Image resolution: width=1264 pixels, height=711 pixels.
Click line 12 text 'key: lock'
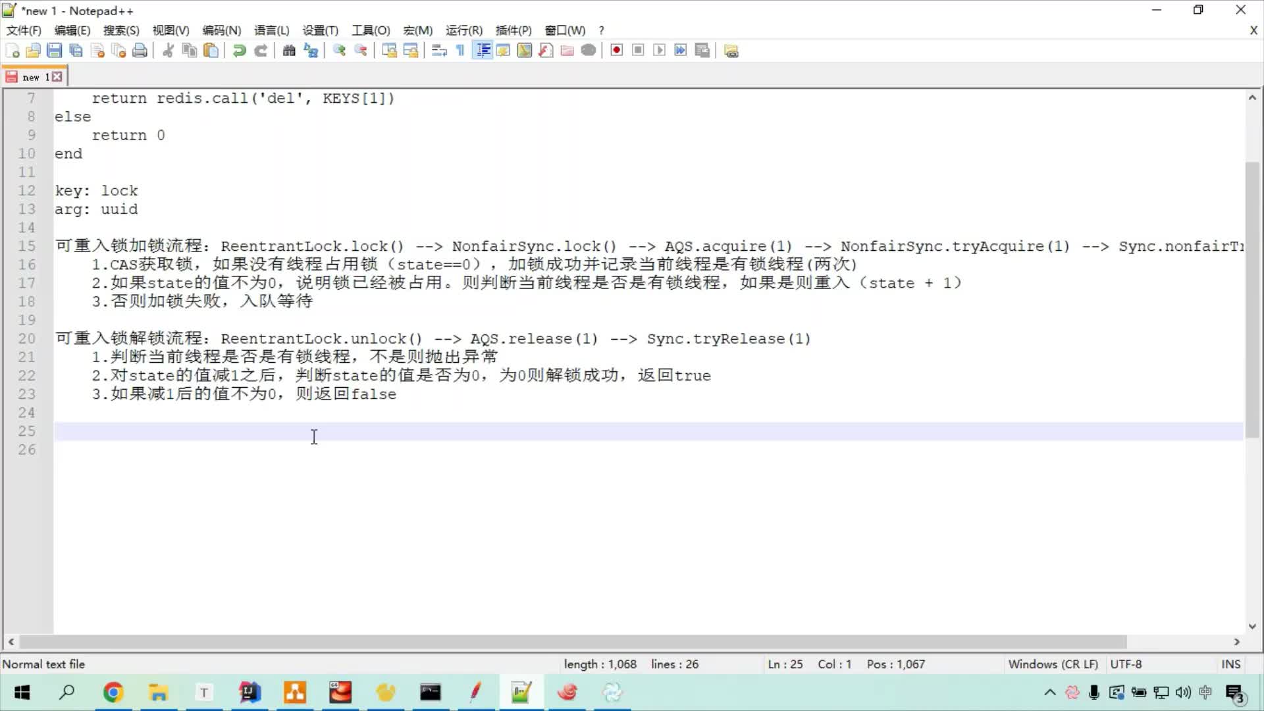(x=96, y=191)
